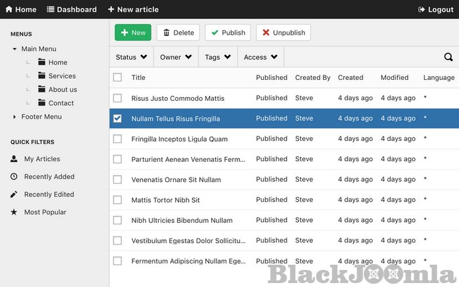Open Dashboard from the top bar
Screen dimensions: 459x287
coord(71,10)
